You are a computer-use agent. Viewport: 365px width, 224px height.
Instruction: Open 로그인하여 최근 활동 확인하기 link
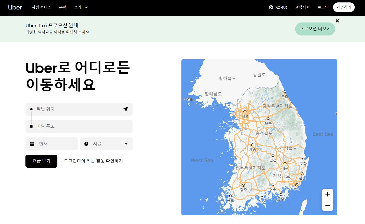click(93, 161)
